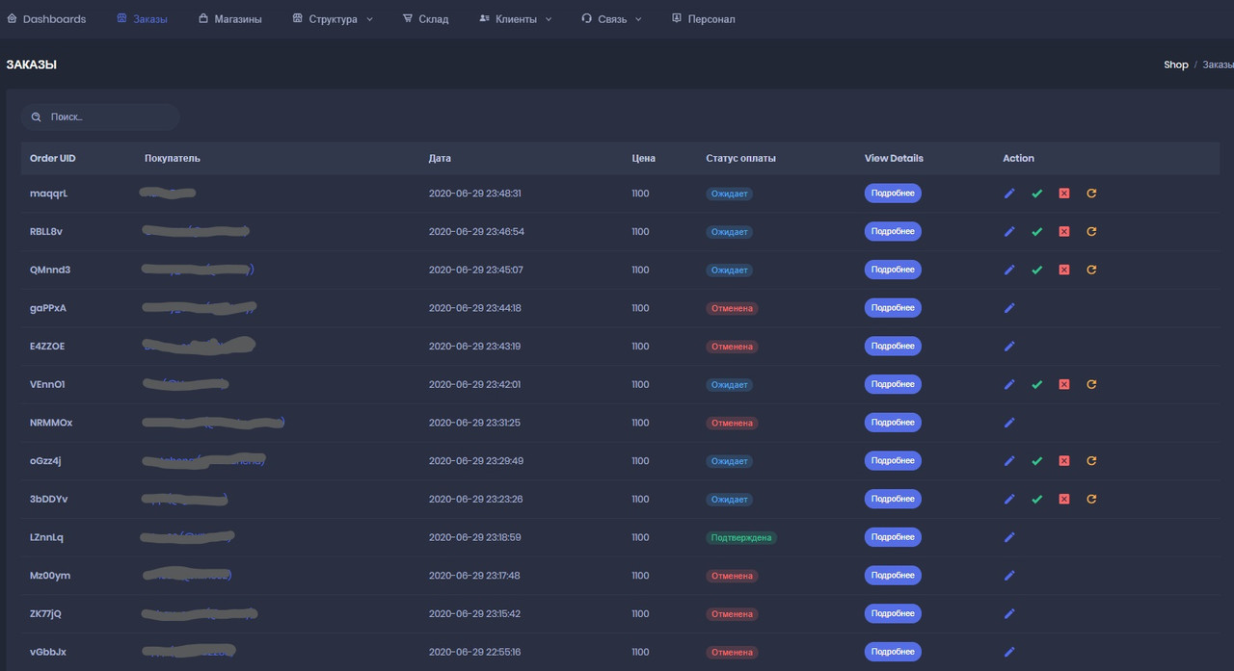Viewport: 1234px width, 671px height.
Task: Edit order QMnnd3 with pencil icon
Action: pyautogui.click(x=1009, y=270)
